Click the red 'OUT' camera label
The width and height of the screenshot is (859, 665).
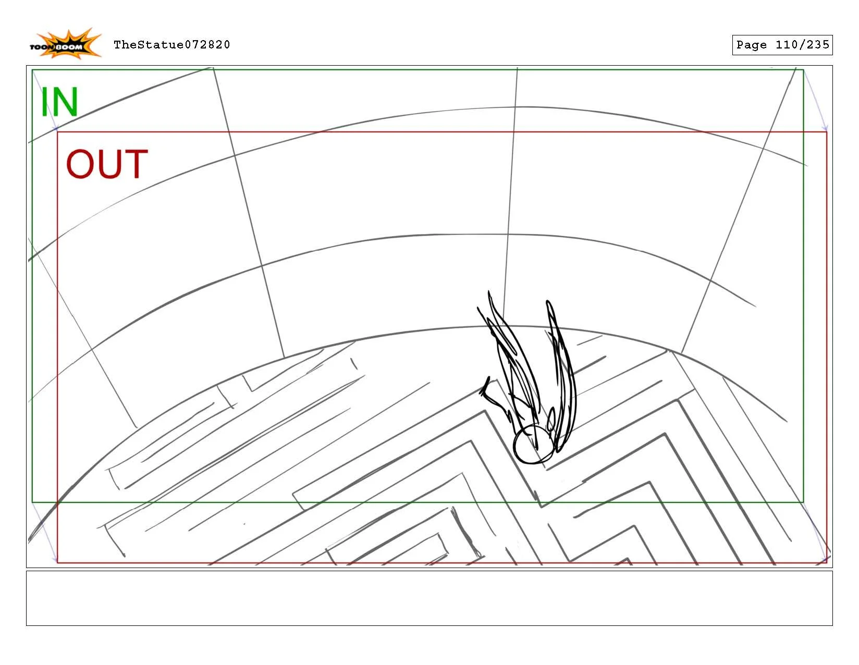coord(107,164)
